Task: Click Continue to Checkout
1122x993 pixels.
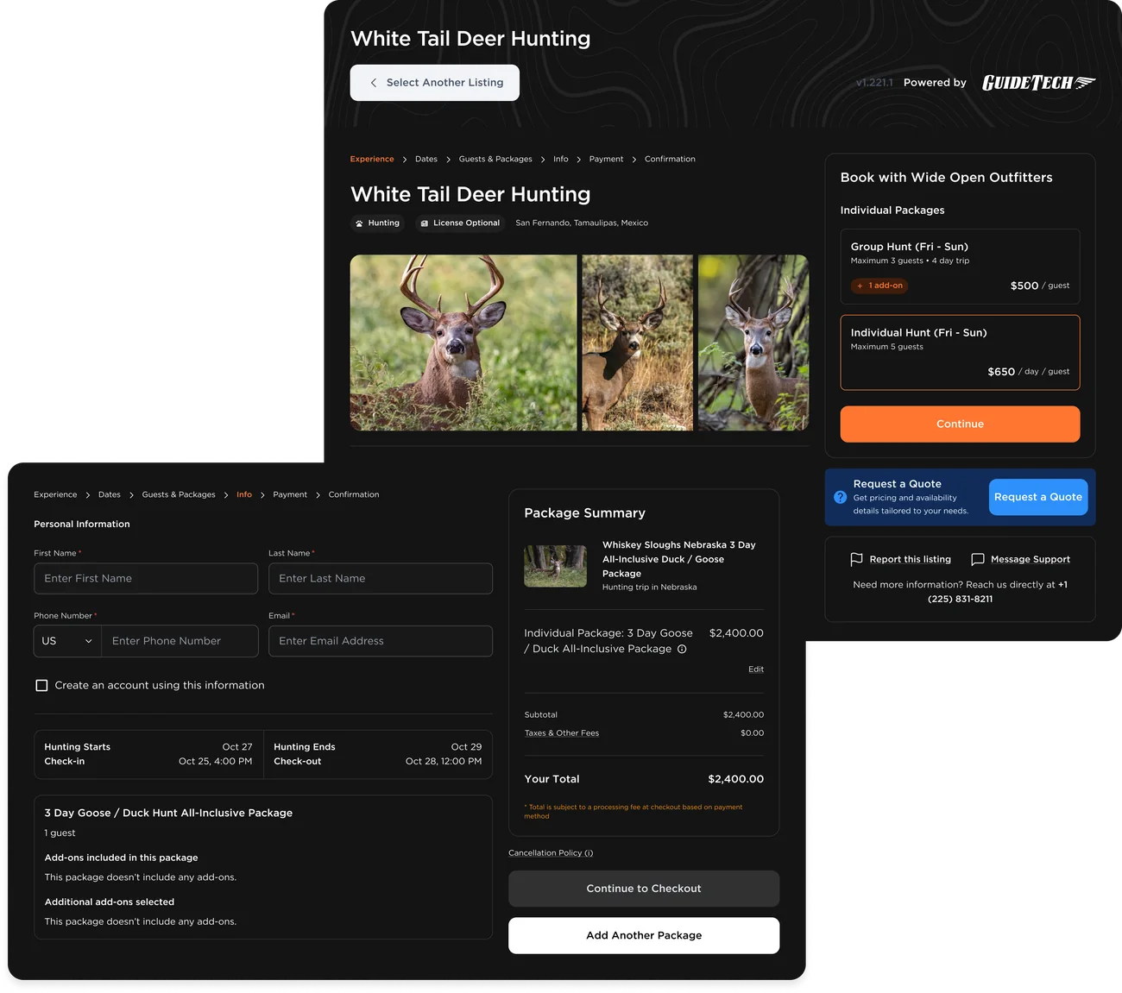Action: 644,889
